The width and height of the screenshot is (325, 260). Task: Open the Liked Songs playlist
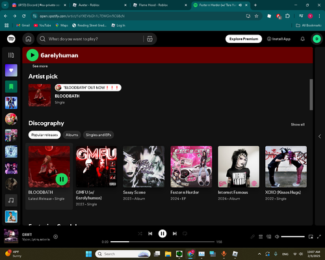(x=11, y=70)
